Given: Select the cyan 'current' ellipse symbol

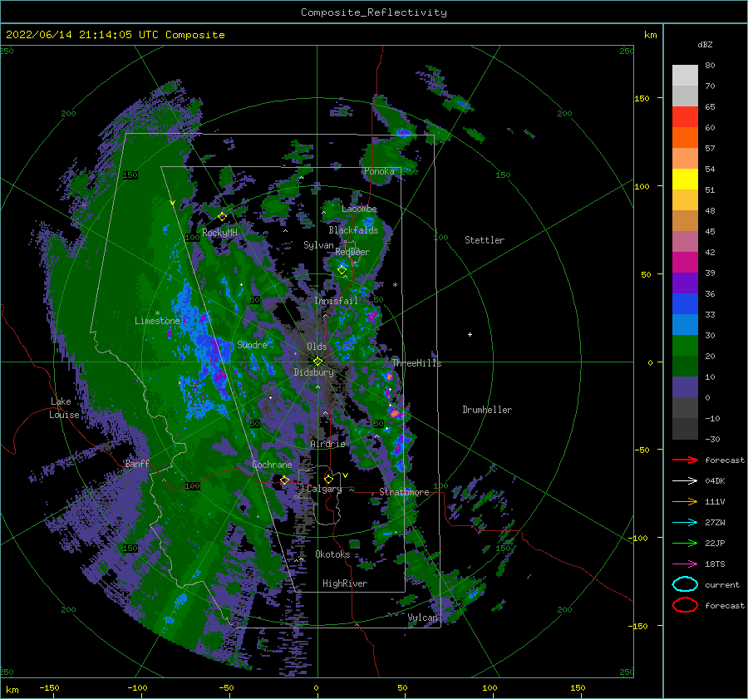Looking at the screenshot, I should [685, 584].
